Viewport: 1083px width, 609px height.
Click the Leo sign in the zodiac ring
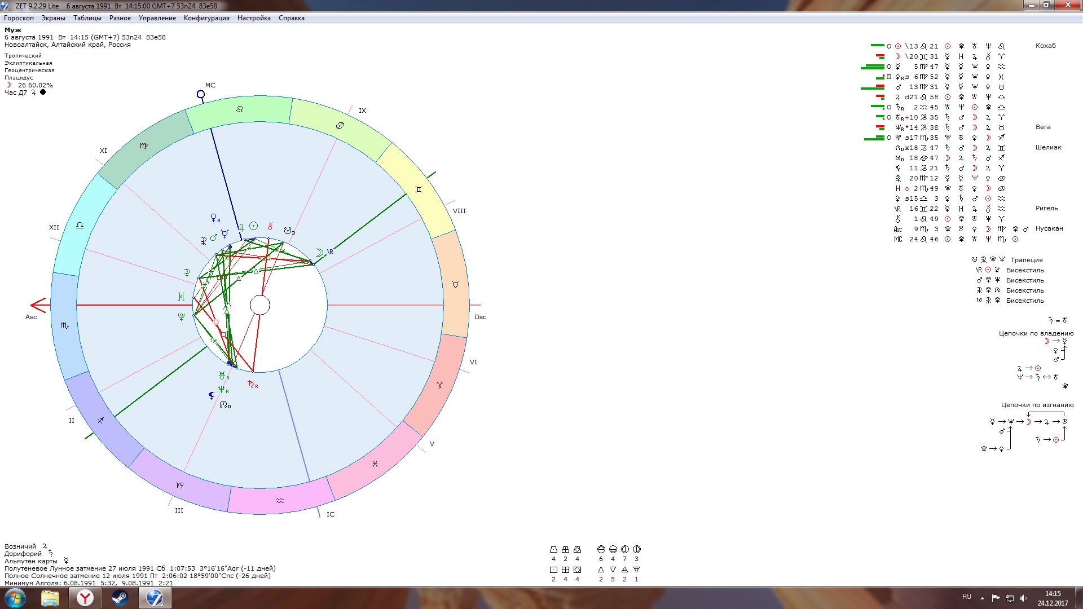point(240,109)
